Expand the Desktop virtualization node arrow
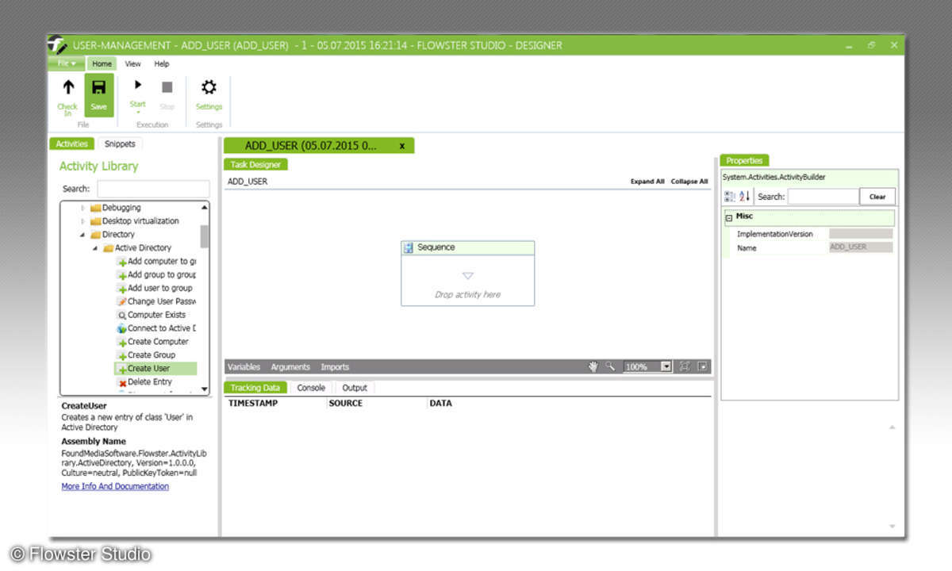Image resolution: width=952 pixels, height=571 pixels. [x=83, y=221]
